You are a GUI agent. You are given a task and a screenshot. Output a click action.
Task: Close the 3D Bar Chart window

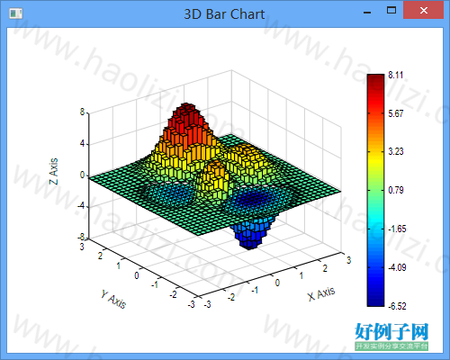pyautogui.click(x=424, y=11)
